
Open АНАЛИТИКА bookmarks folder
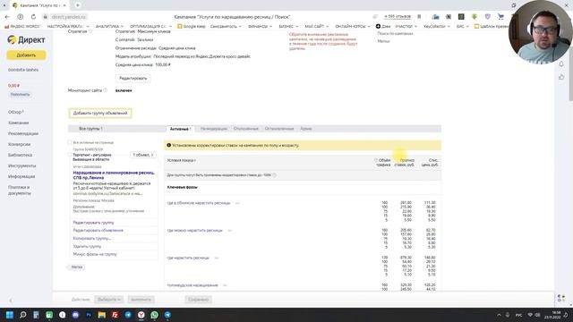pos(109,26)
